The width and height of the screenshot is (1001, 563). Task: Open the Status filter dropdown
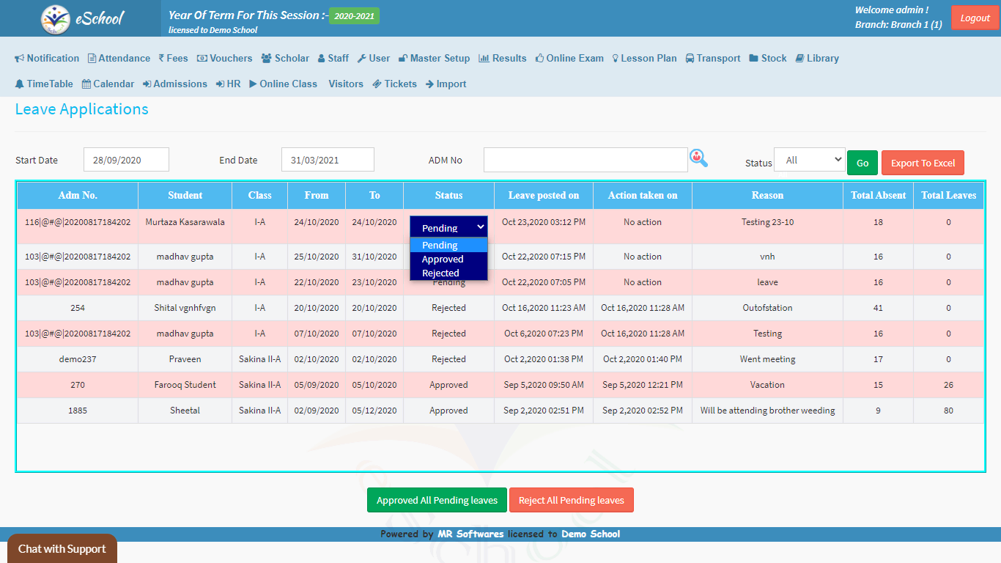coord(809,160)
